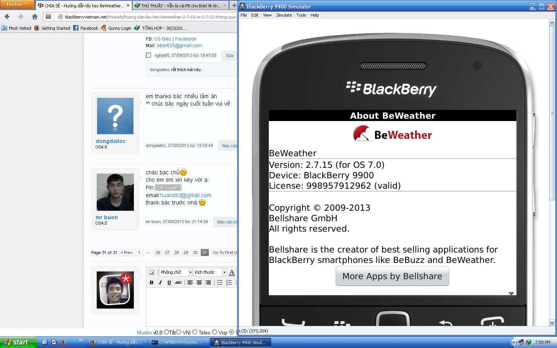Image resolution: width=557 pixels, height=348 pixels.
Task: Open the TỔNG HỢP bookmark
Action: (161, 28)
